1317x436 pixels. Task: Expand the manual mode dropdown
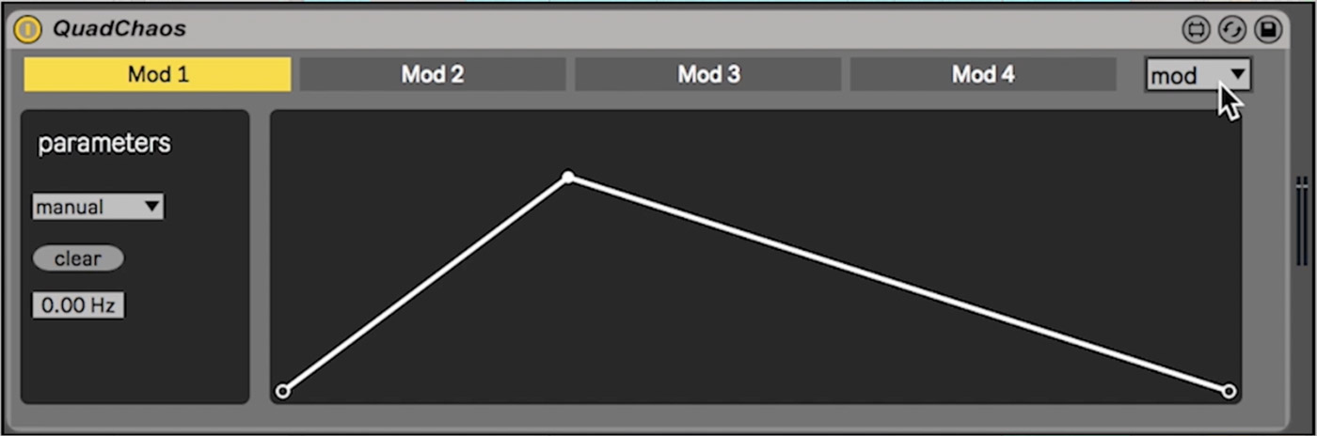pyautogui.click(x=98, y=207)
